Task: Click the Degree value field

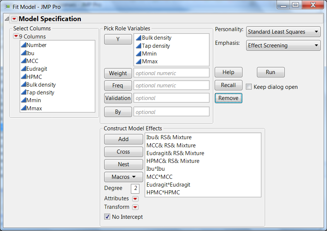Action: [135, 188]
